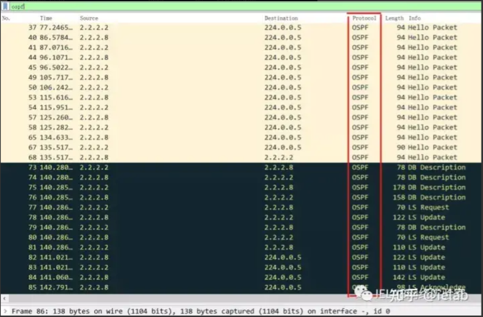Viewport: 483px width, 317px height.
Task: Click the Frame 86 summary text
Action: (x=201, y=311)
